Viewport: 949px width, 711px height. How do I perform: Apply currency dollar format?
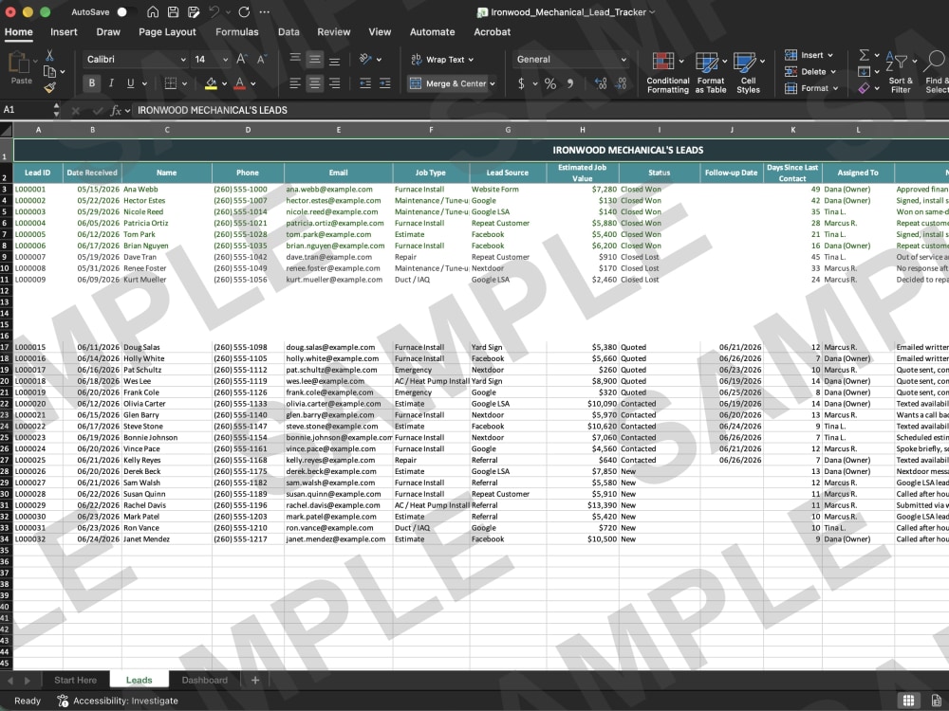[521, 83]
